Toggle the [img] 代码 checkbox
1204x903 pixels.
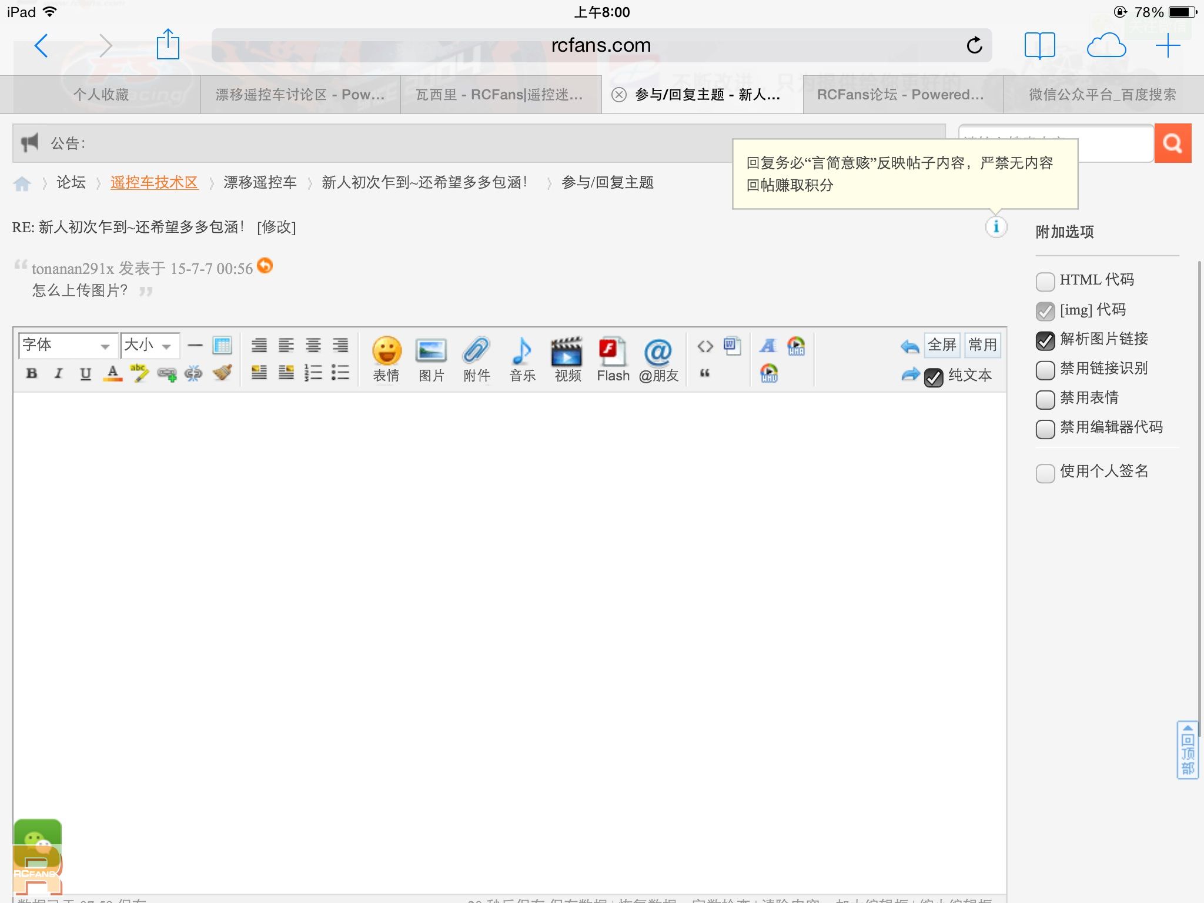[x=1045, y=311]
